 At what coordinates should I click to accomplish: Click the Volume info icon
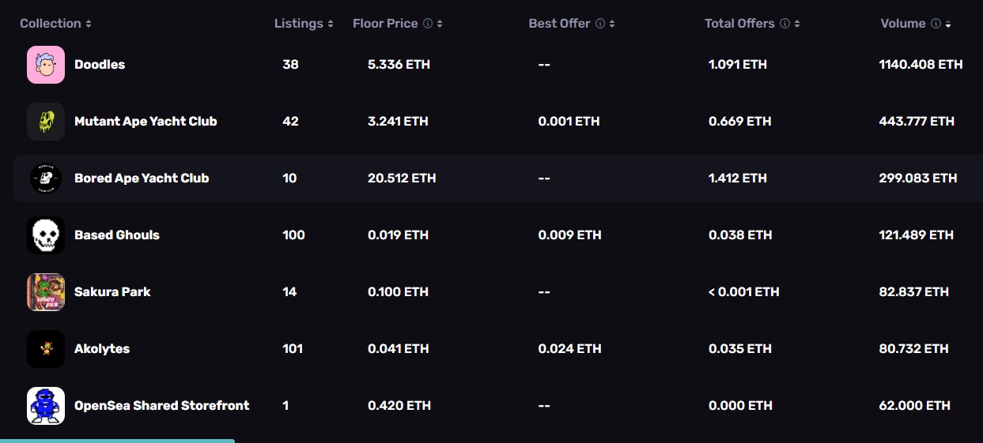coord(936,24)
